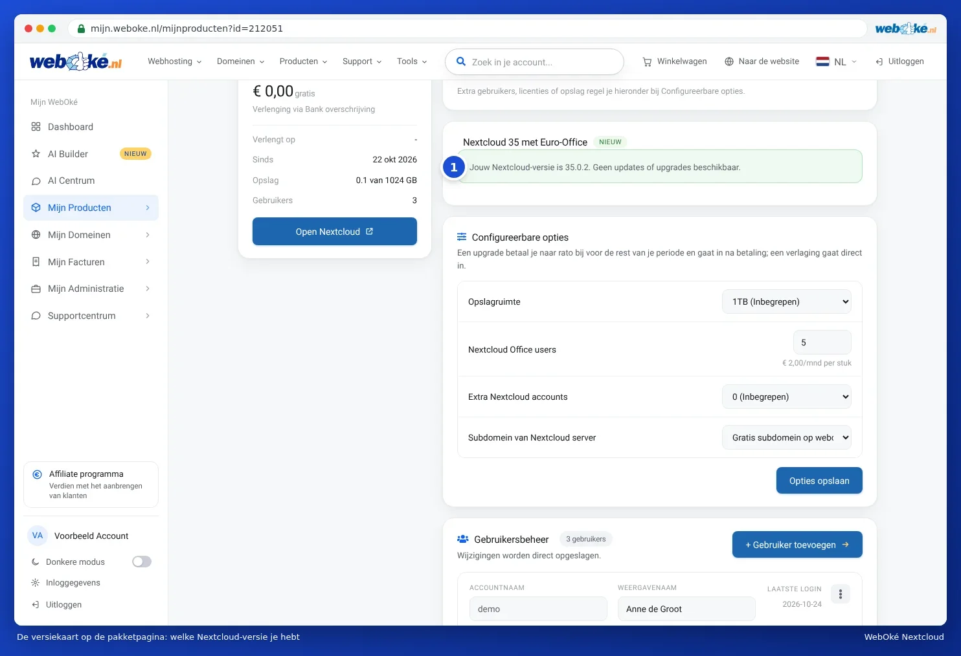
Task: Open the NL language selector
Action: 837,62
